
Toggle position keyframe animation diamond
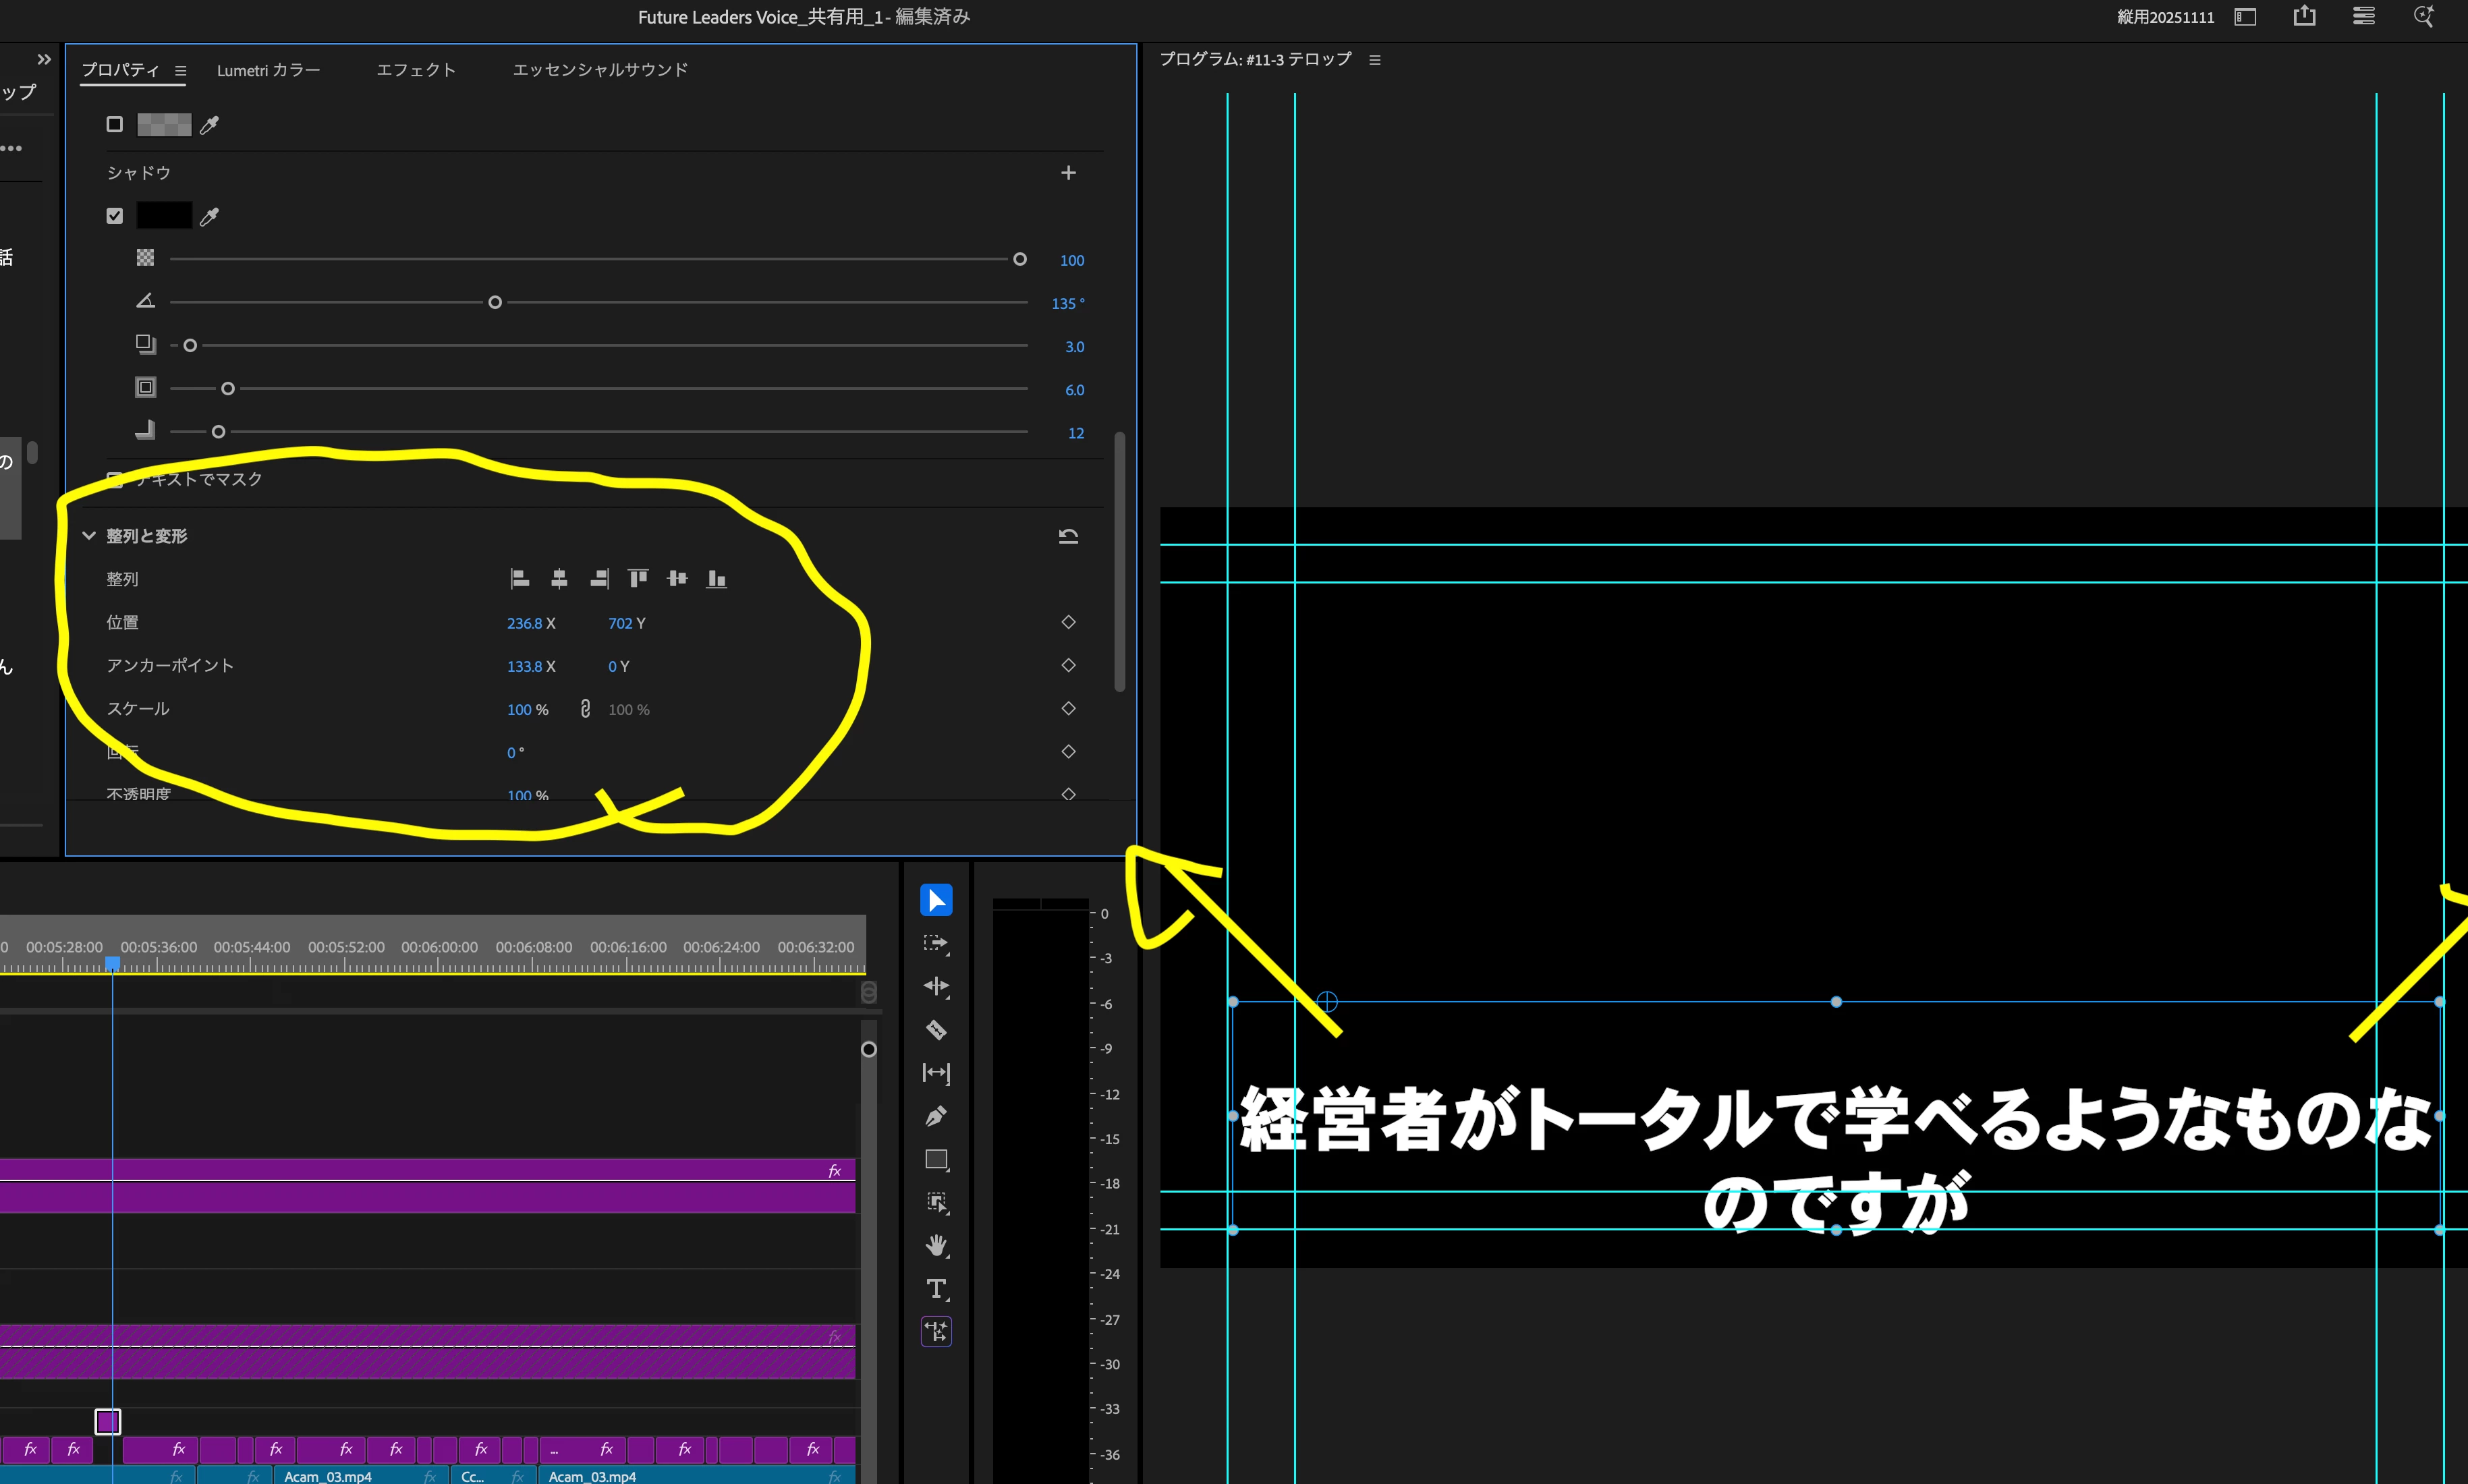pos(1068,622)
